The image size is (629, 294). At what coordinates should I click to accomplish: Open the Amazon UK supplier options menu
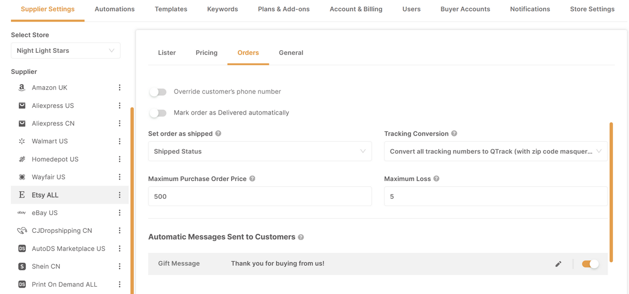[x=120, y=88]
